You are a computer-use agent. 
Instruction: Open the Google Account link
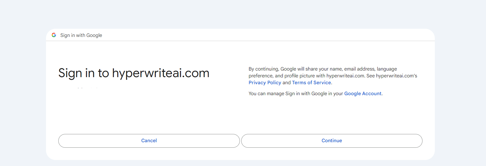tap(363, 94)
